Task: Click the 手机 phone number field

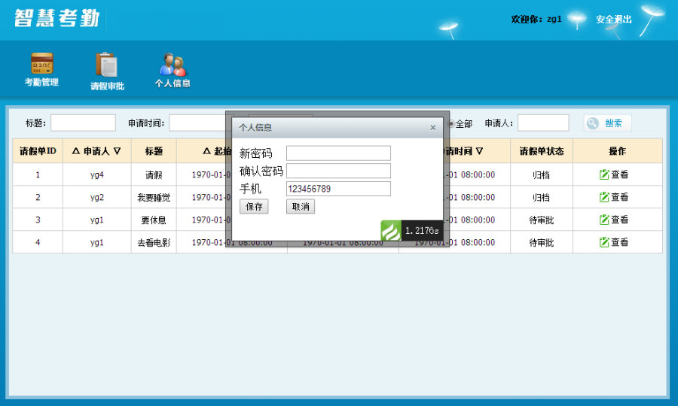Action: [x=338, y=189]
